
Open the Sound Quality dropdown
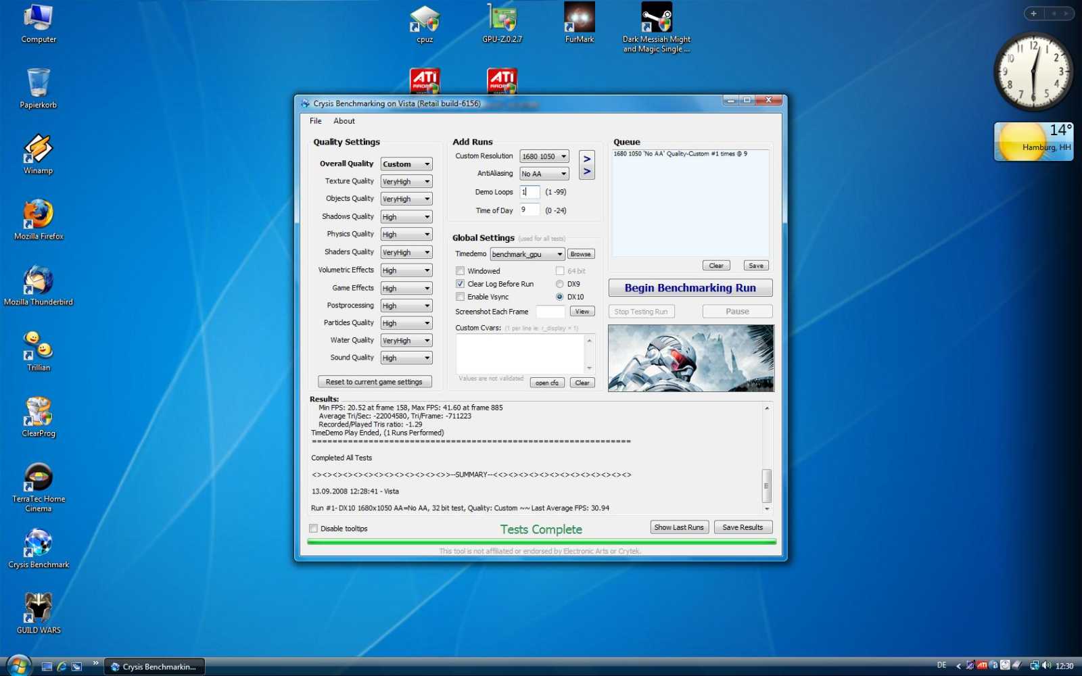pyautogui.click(x=406, y=358)
